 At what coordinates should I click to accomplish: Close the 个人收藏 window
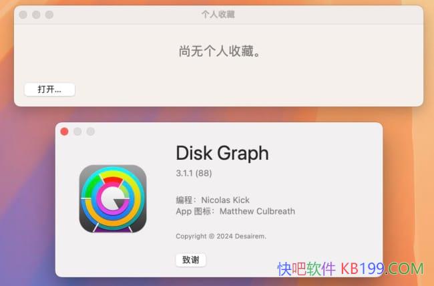click(x=23, y=15)
